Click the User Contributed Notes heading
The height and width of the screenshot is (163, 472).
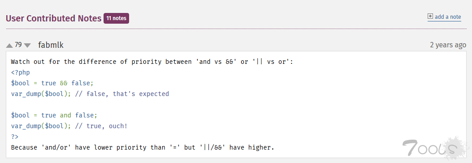point(54,18)
